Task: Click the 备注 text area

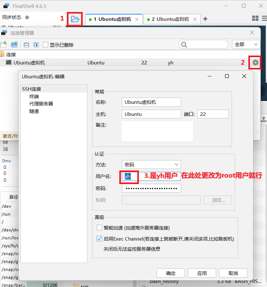Action: point(157,131)
